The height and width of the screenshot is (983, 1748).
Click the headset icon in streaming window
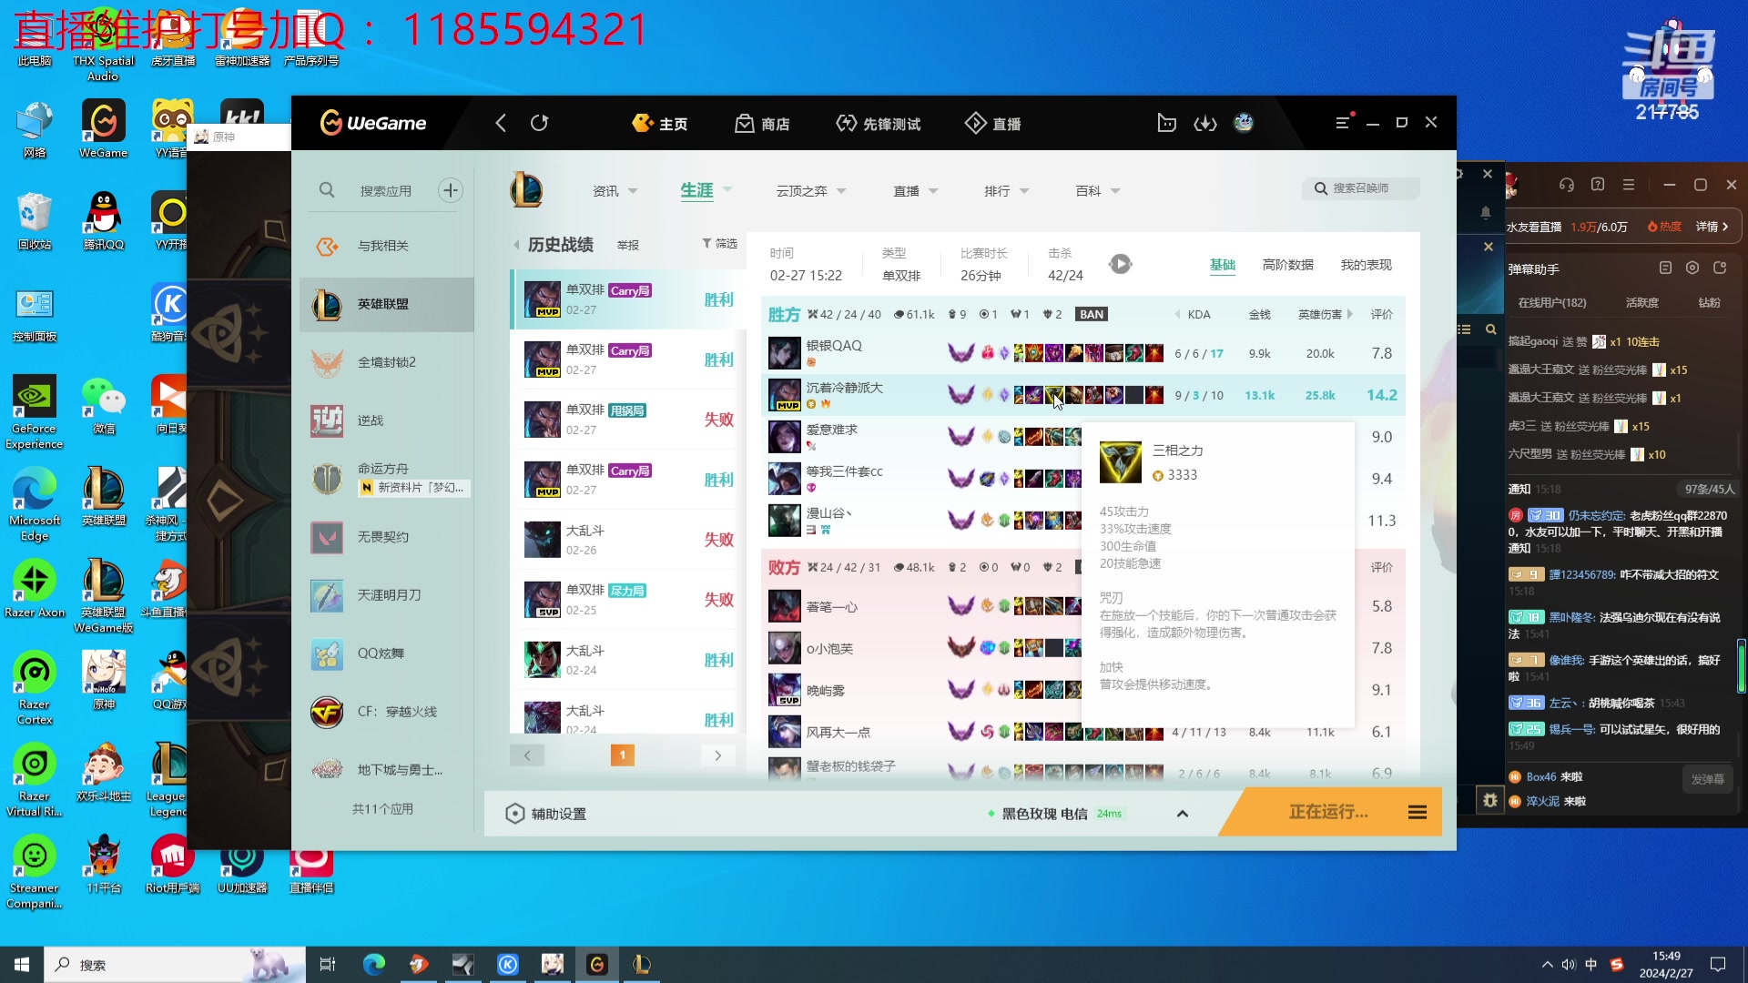pyautogui.click(x=1567, y=185)
